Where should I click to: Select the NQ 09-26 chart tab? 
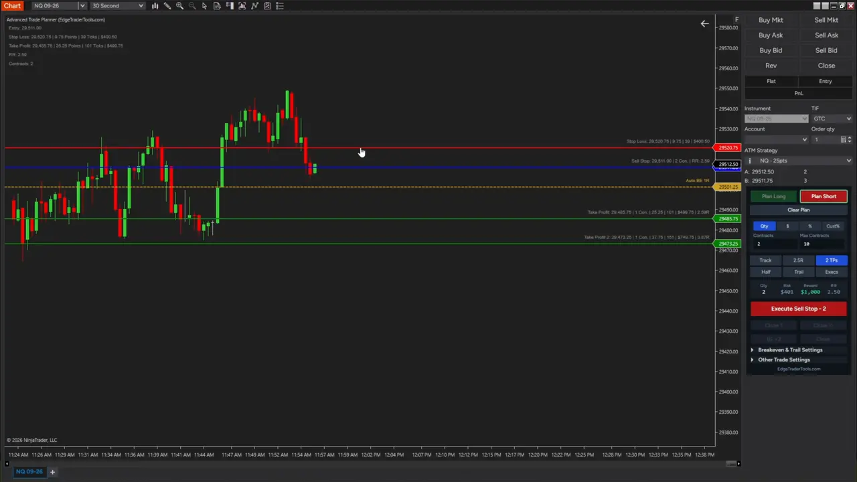[x=29, y=472]
